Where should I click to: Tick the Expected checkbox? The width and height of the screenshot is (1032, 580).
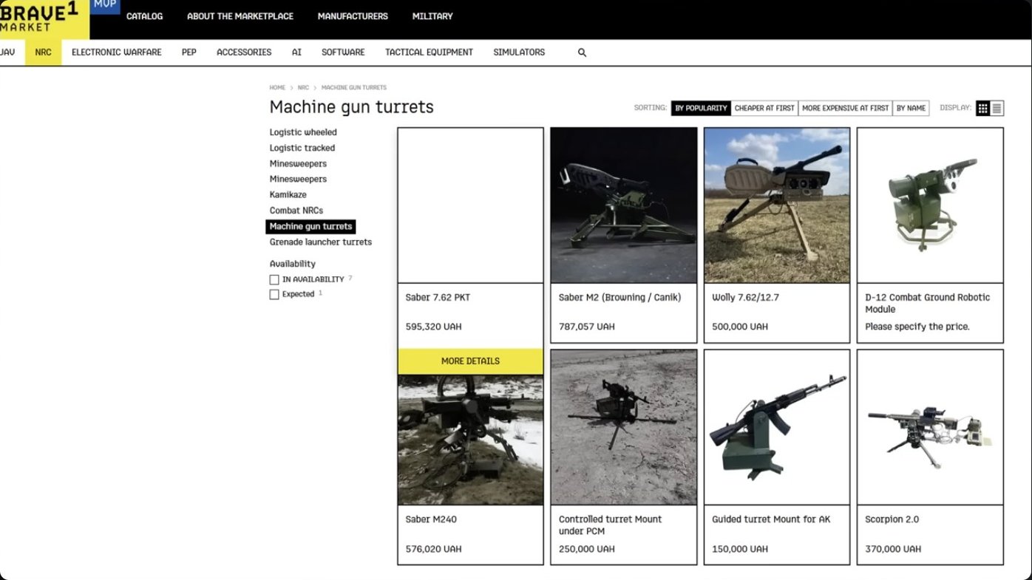[274, 294]
